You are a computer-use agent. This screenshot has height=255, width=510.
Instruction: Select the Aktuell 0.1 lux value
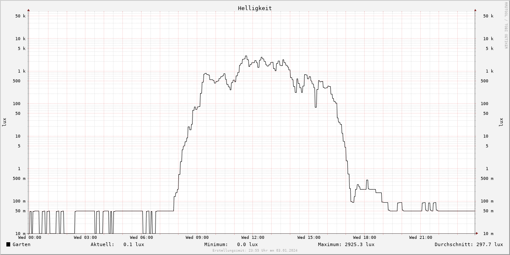pos(133,244)
